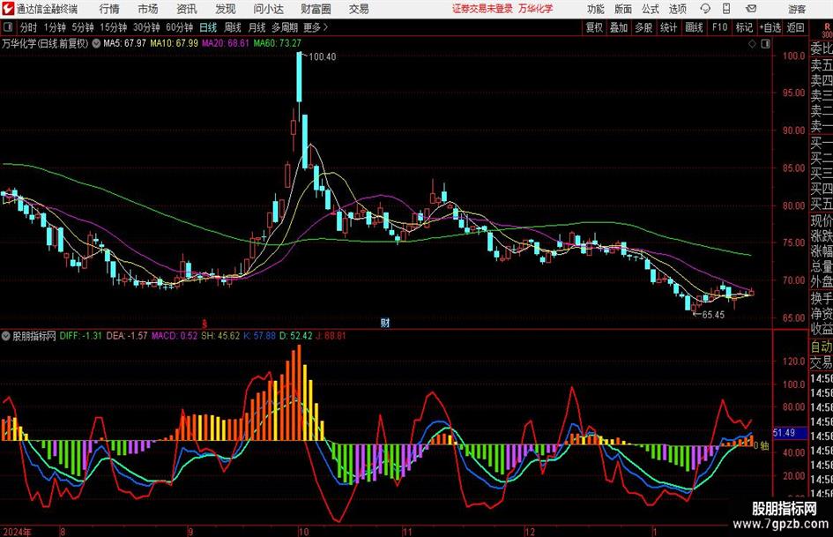Open the 版面 menu
The image size is (833, 537).
623,9
